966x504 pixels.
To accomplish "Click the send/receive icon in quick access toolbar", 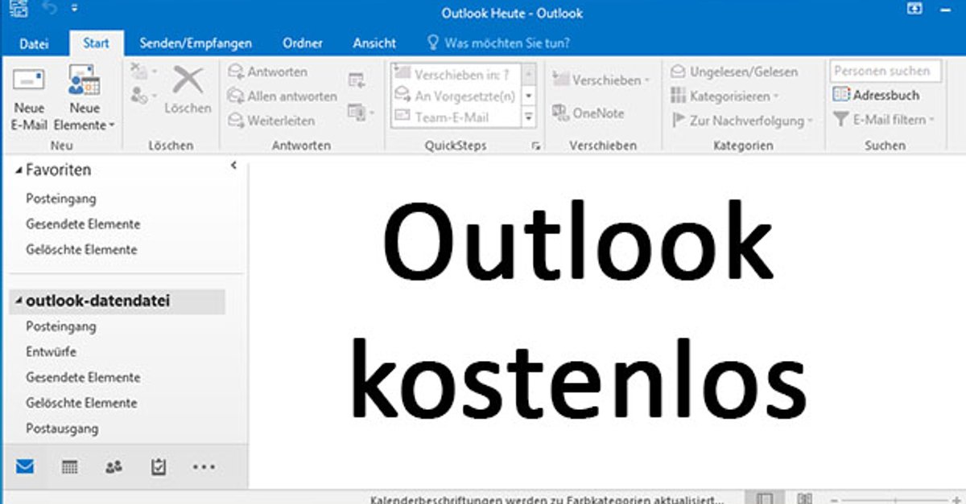I will pyautogui.click(x=18, y=10).
